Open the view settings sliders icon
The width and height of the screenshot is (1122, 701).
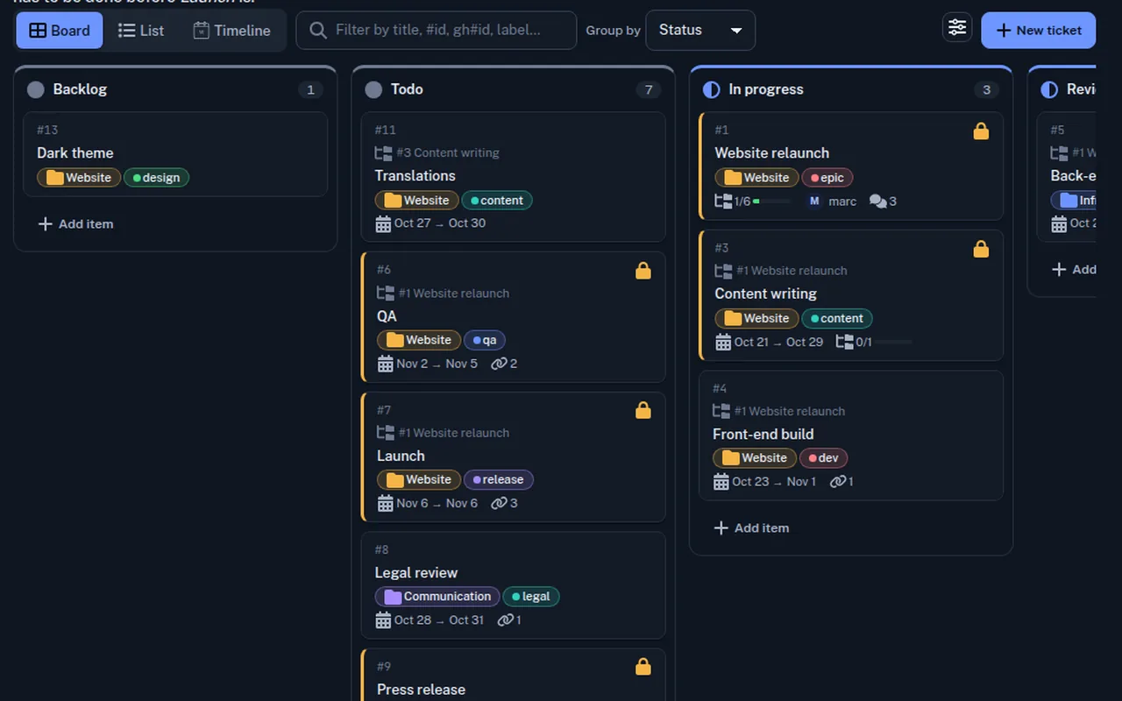957,28
